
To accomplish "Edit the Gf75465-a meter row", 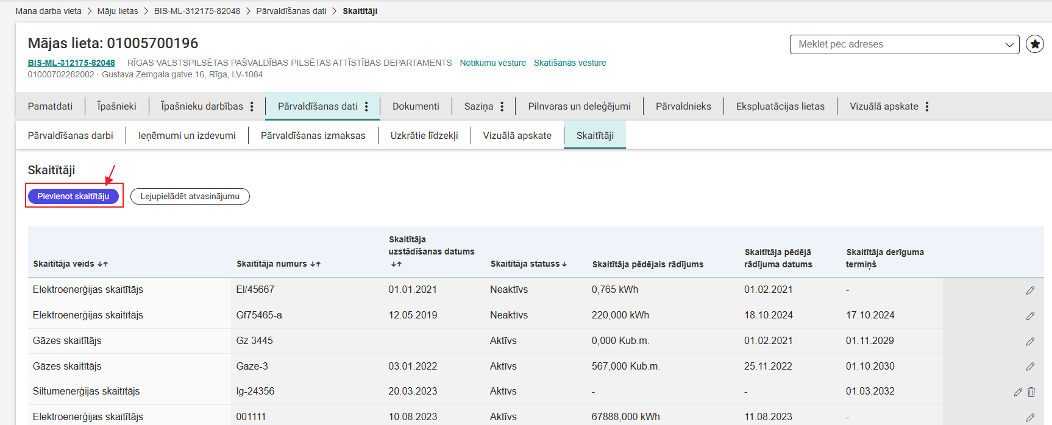I will pyautogui.click(x=1030, y=316).
